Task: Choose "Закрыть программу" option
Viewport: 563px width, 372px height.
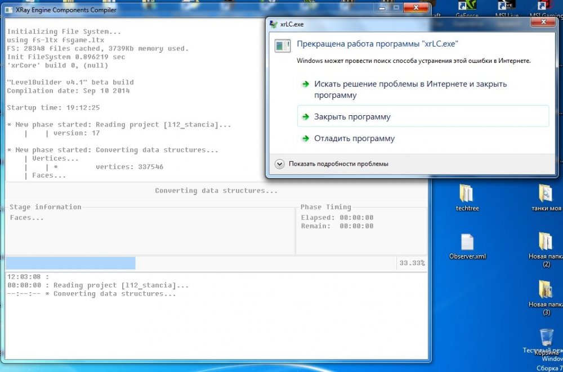Action: 352,117
